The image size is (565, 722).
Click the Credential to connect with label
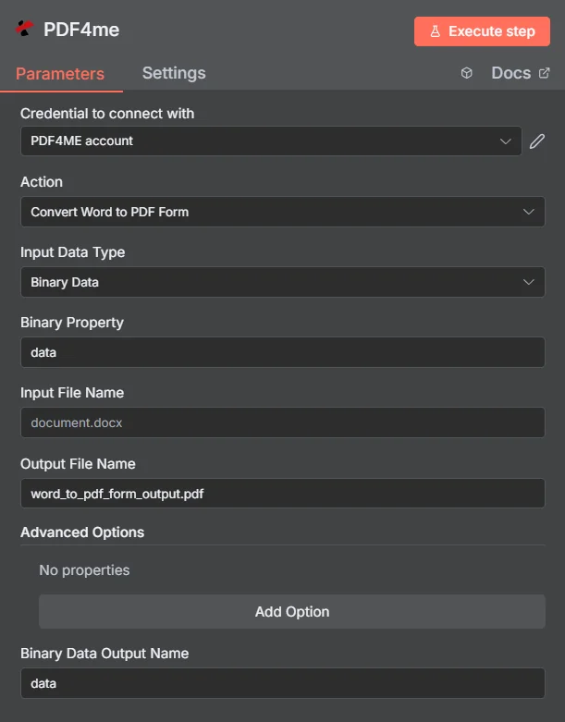click(x=107, y=114)
